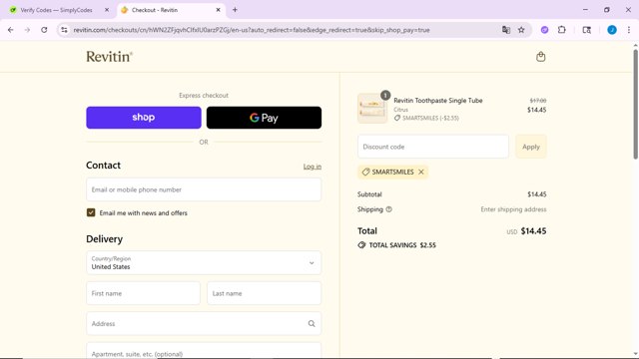Close the Verify Codes tab
Viewport: 639px width, 359px height.
tap(107, 10)
